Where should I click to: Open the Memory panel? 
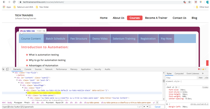[74, 69]
